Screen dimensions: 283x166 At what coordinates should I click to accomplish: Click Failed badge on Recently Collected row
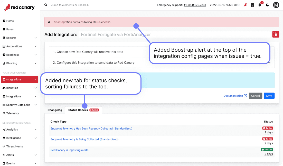coord(268,128)
